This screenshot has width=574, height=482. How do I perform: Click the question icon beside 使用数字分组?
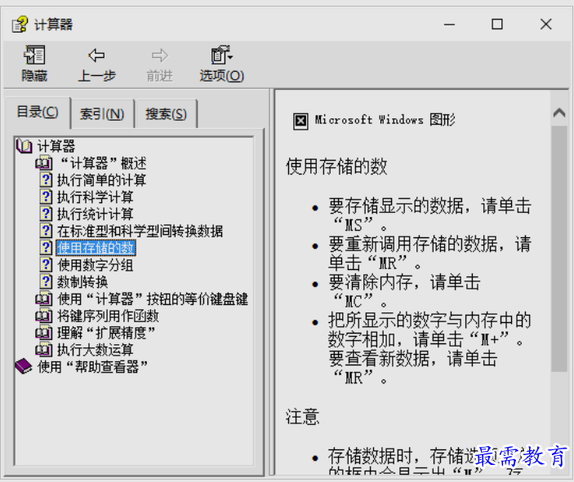coord(46,265)
